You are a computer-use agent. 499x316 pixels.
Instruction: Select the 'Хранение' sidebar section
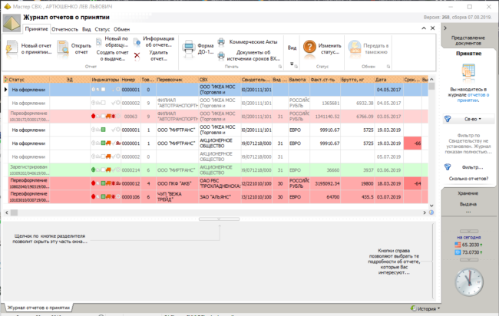click(x=468, y=193)
